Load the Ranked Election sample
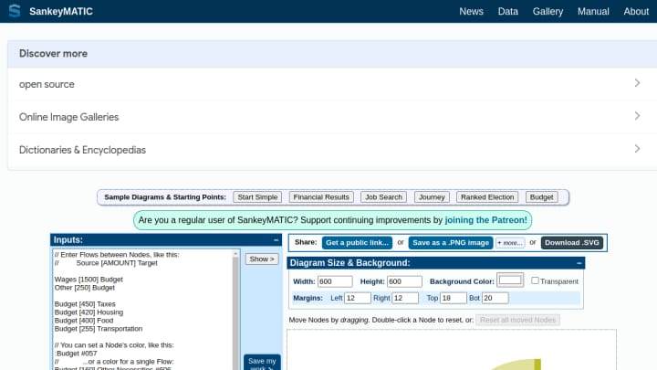 487,197
